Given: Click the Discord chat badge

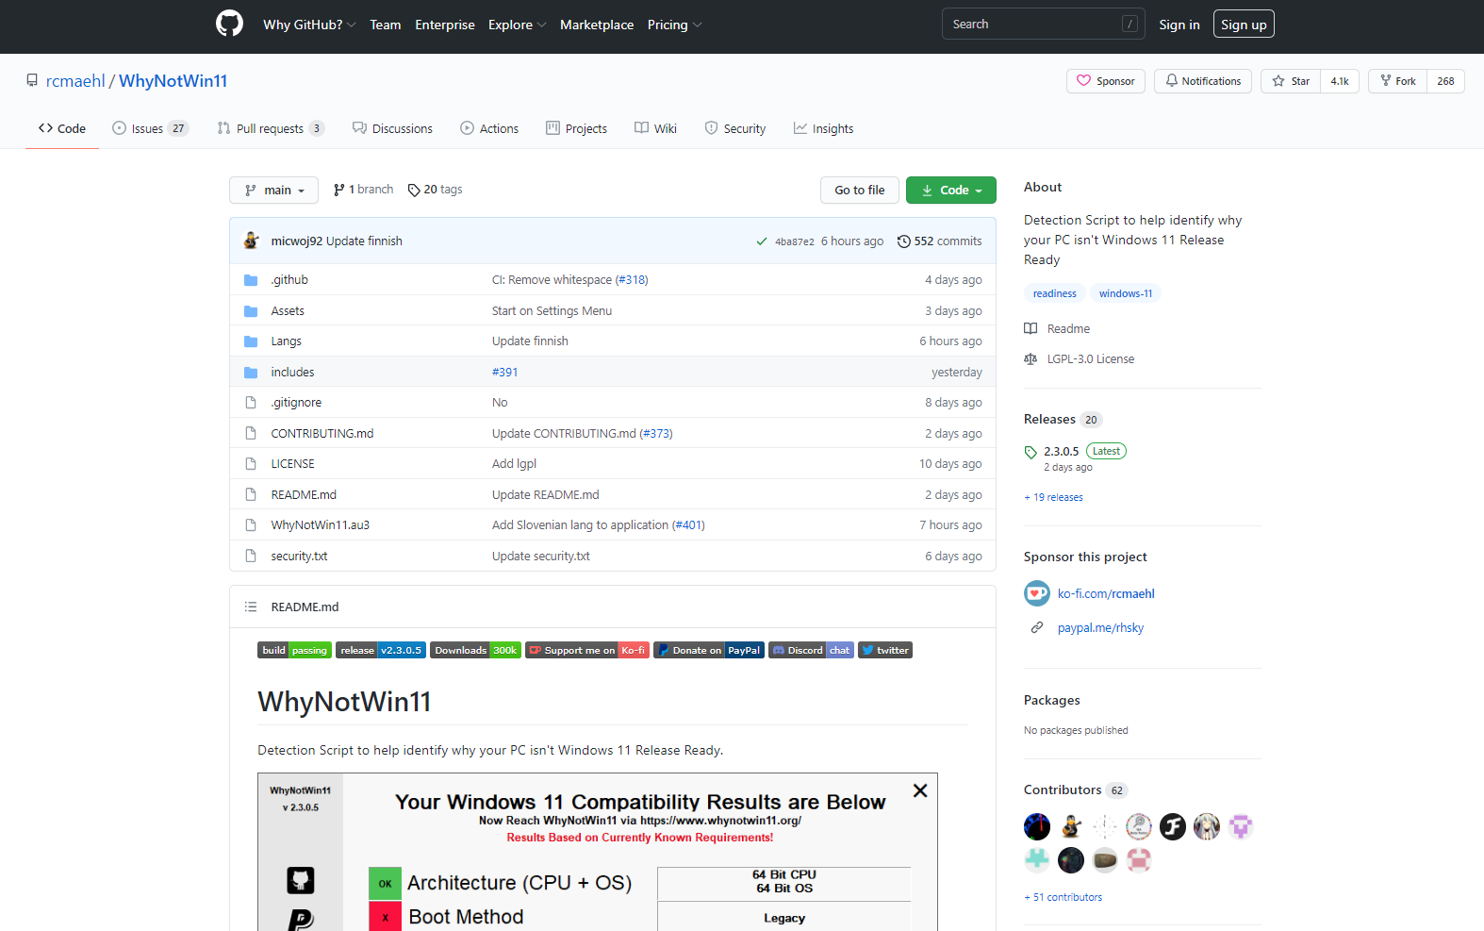Looking at the screenshot, I should (x=812, y=650).
